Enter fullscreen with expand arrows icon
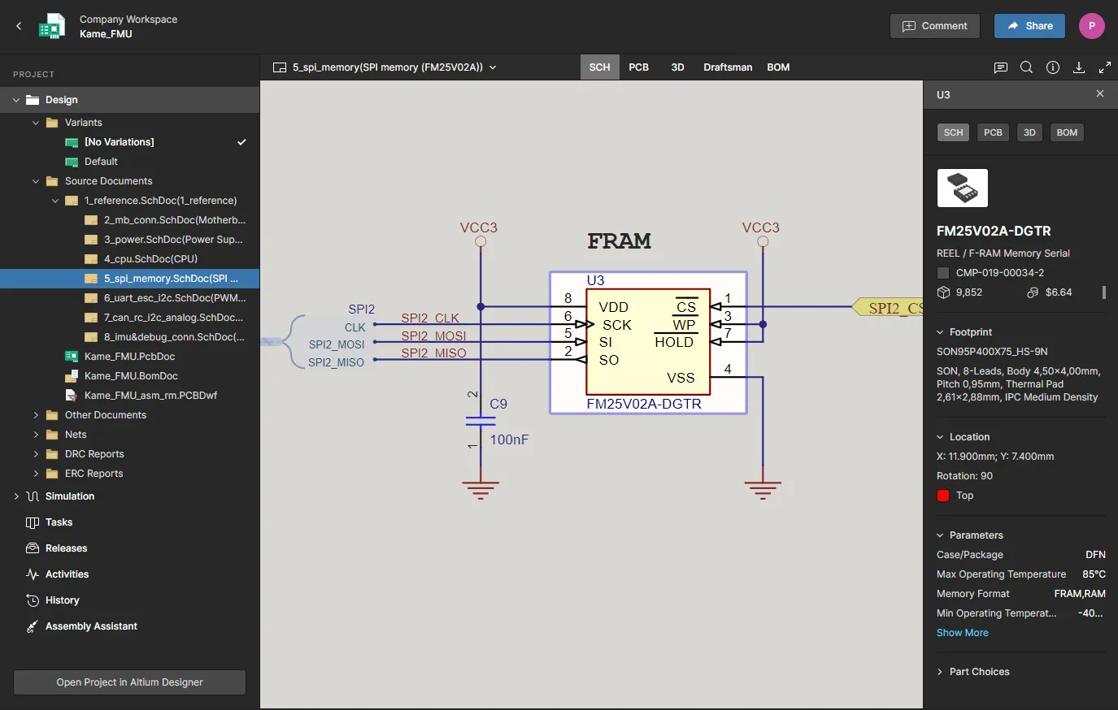 point(1105,67)
